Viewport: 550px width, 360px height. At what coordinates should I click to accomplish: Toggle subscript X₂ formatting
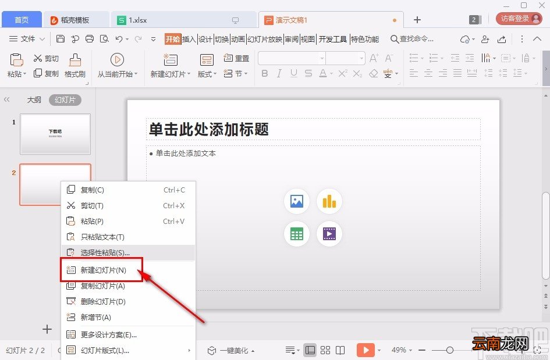point(357,73)
